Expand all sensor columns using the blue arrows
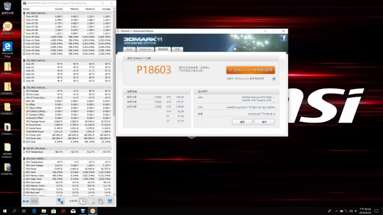This screenshot has height=215, width=383. pyautogui.click(x=26, y=201)
